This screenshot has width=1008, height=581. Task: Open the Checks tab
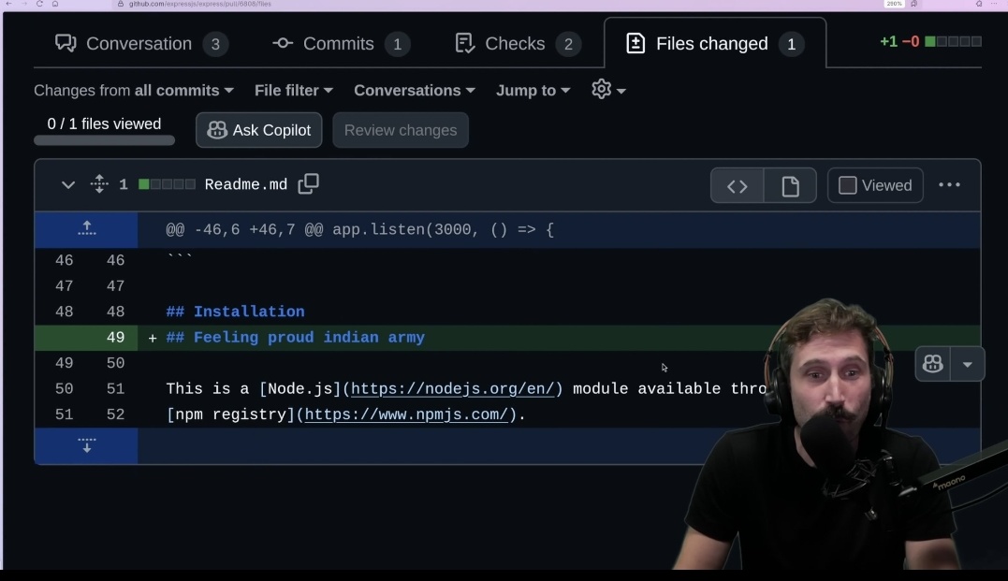pyautogui.click(x=514, y=43)
